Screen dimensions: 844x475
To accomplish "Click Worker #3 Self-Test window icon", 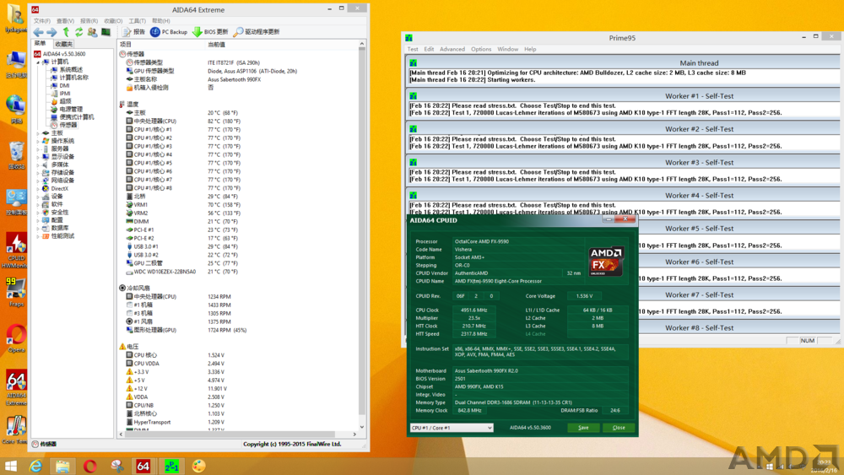I will point(413,162).
